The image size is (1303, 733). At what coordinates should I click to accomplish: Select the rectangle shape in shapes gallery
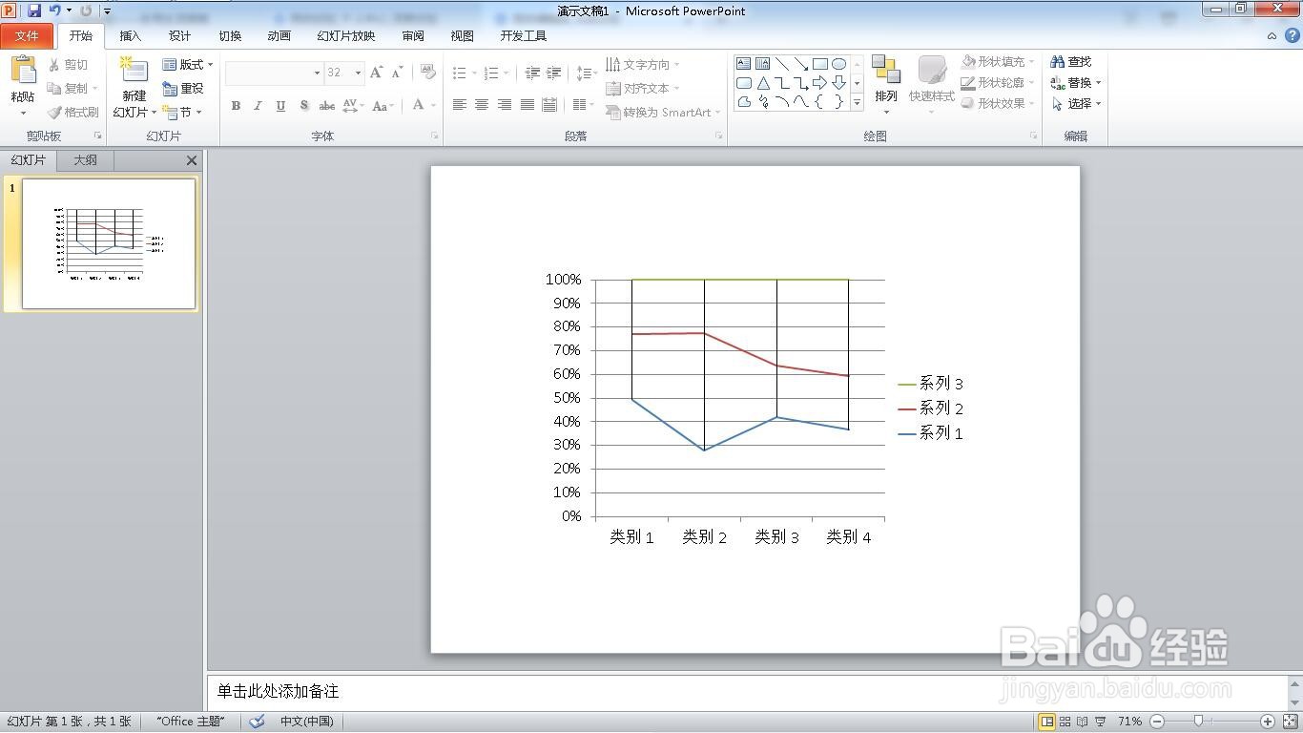pos(819,64)
